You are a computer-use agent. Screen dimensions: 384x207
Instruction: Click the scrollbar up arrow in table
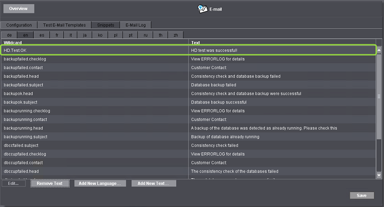[x=378, y=50]
